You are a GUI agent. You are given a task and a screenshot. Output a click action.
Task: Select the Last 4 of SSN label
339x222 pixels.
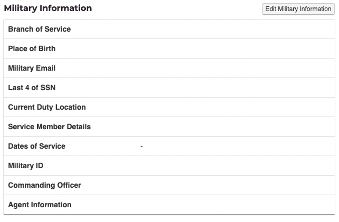click(x=32, y=88)
